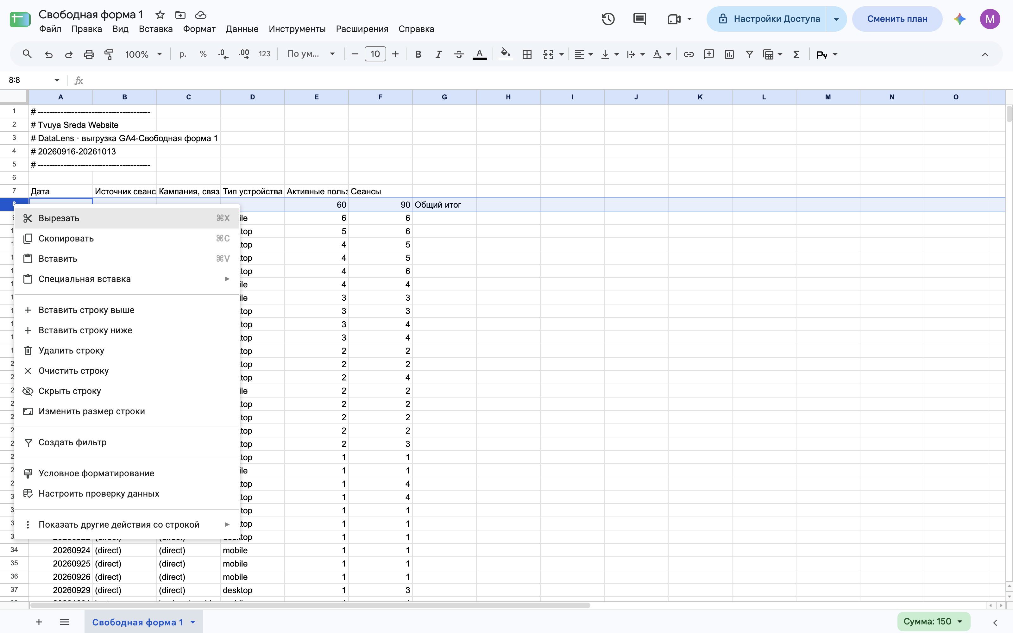Click the Сменить план button
This screenshot has width=1013, height=633.
click(897, 19)
